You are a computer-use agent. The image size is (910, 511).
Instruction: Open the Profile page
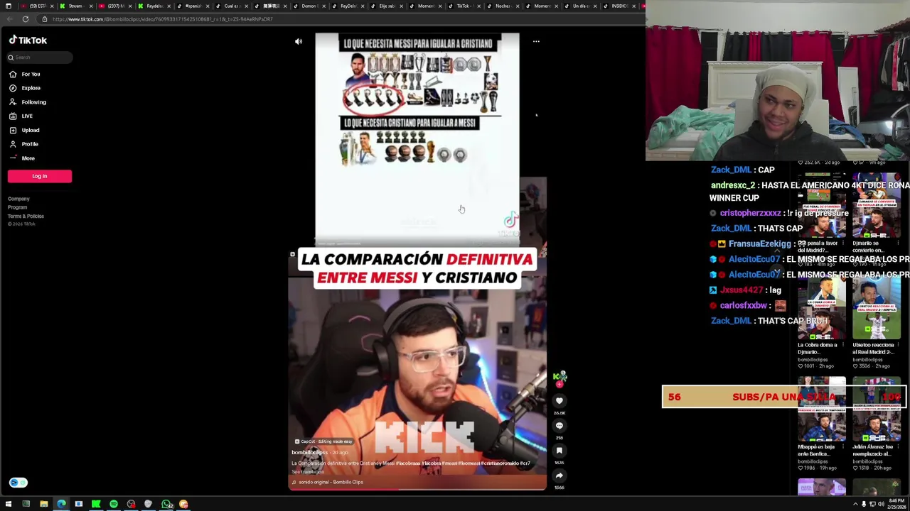point(23,144)
